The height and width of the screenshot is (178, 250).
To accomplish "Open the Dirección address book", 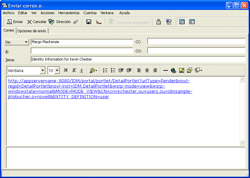I will point(60,22).
